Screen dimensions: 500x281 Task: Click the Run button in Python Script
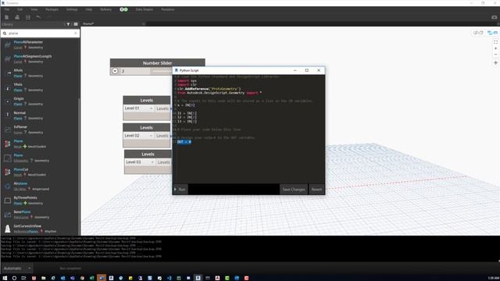180,190
